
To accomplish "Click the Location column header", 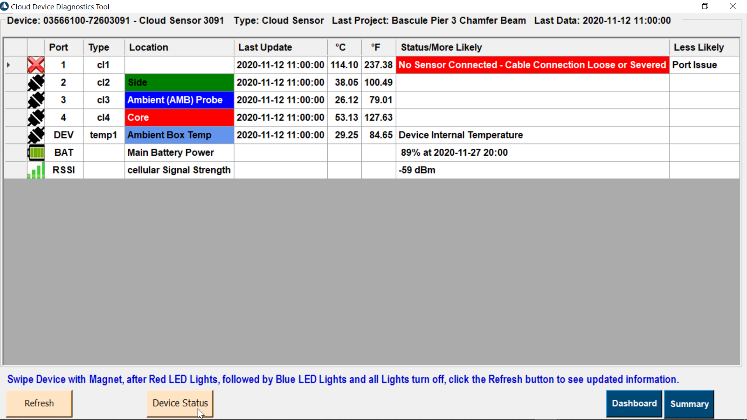I will 179,47.
